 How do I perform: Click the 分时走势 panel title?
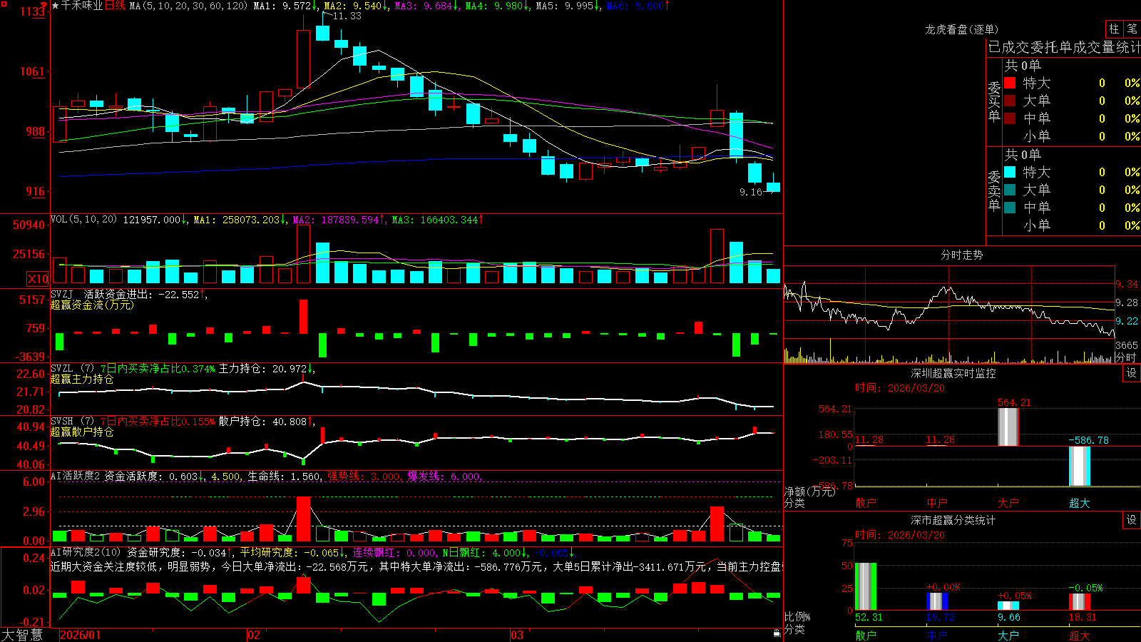coord(962,255)
